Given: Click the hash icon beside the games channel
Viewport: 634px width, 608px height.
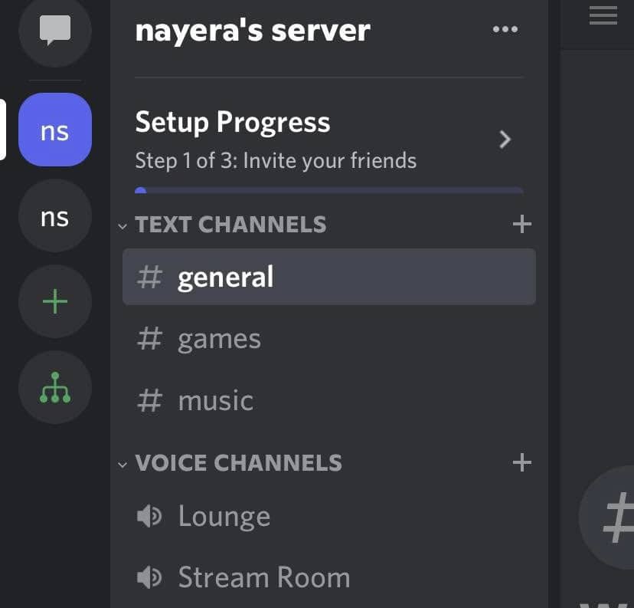Looking at the screenshot, I should [149, 338].
